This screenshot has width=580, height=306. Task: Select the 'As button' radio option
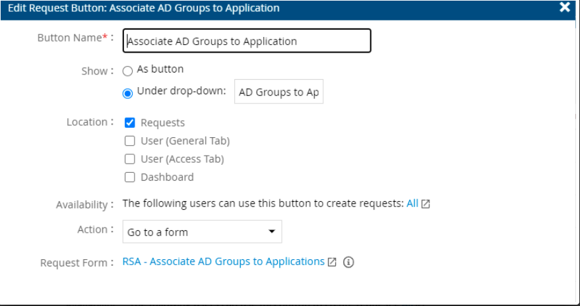pyautogui.click(x=128, y=71)
